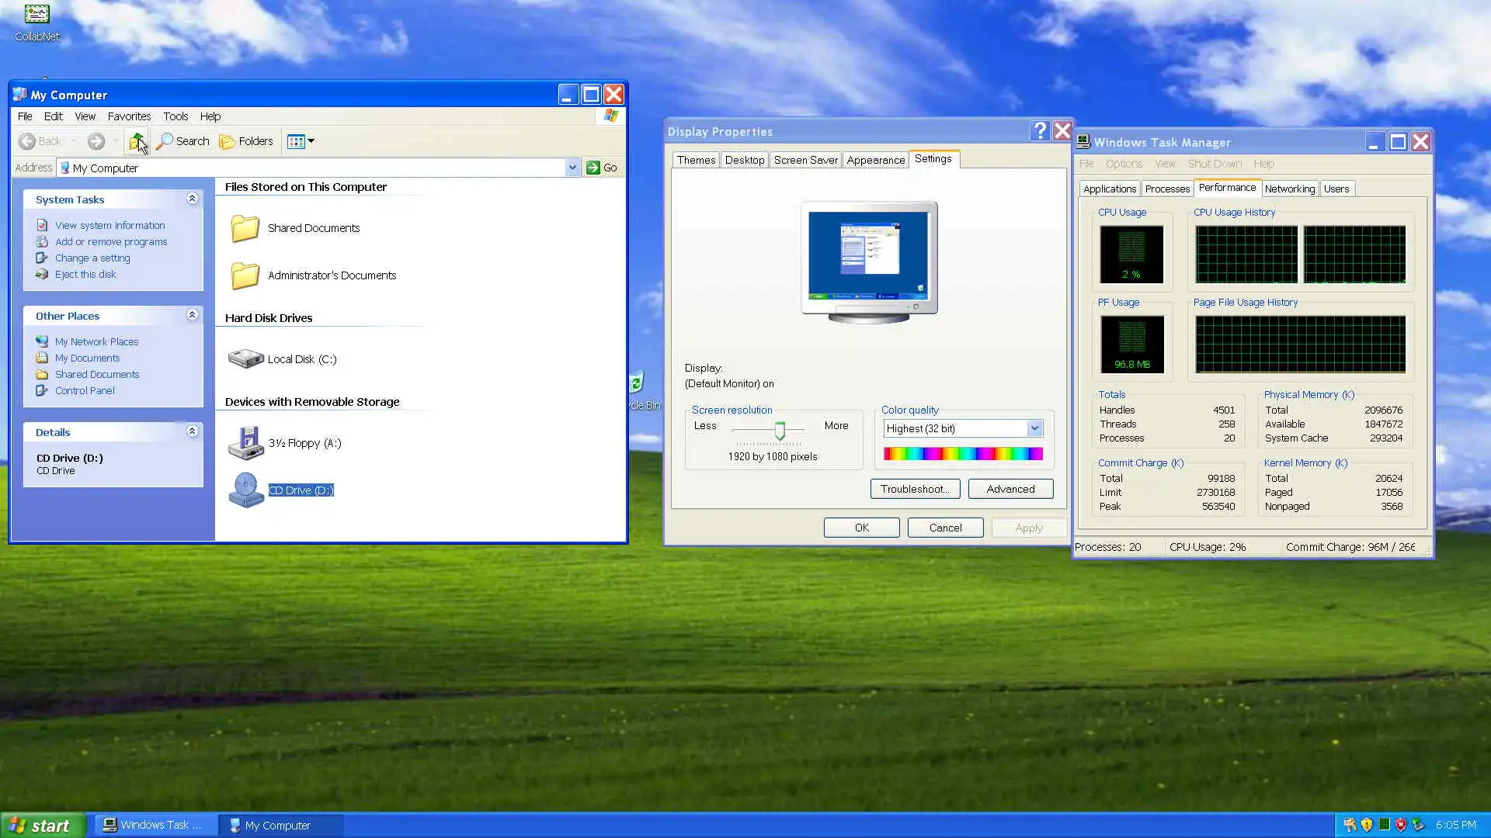This screenshot has height=838, width=1491.
Task: Click the Advanced display button
Action: coord(1010,489)
